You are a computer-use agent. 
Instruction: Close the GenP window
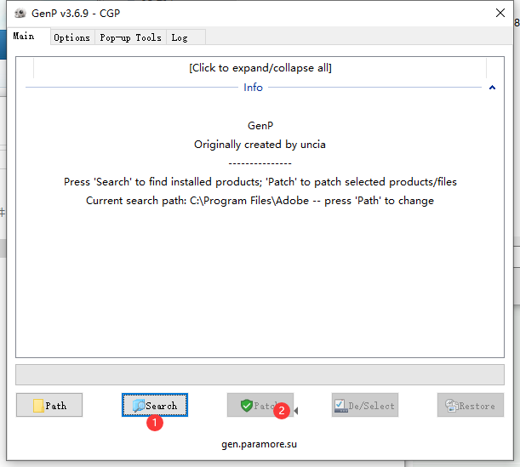point(500,13)
